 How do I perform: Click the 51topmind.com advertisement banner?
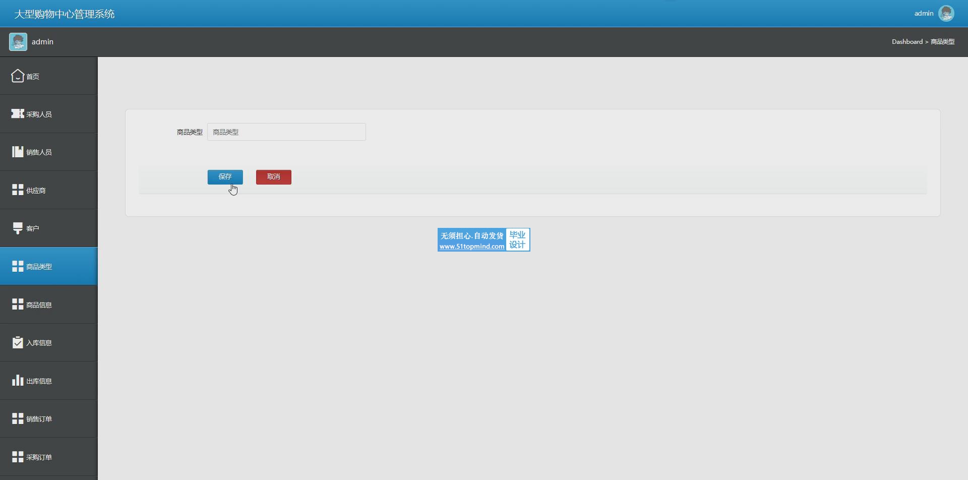483,240
